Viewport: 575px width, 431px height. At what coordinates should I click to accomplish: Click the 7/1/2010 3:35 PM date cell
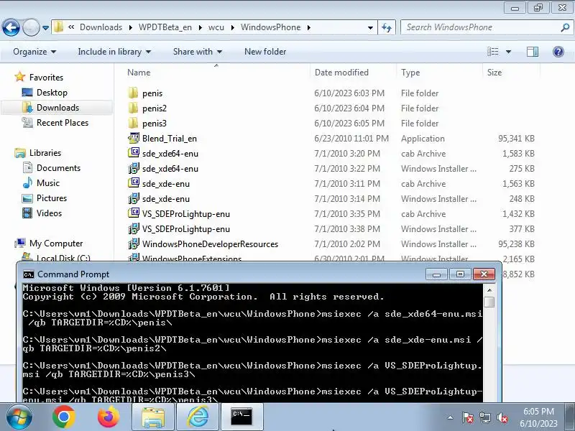pyautogui.click(x=347, y=214)
